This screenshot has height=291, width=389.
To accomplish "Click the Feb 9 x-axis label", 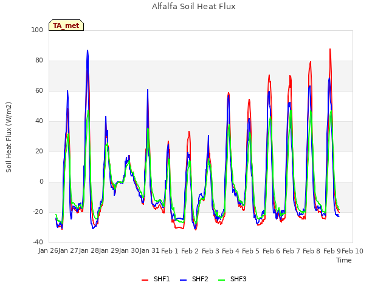I will [332, 251].
